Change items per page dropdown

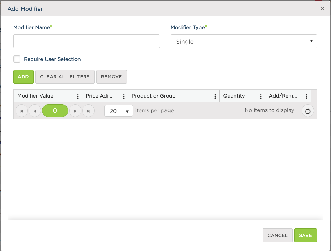pos(119,111)
